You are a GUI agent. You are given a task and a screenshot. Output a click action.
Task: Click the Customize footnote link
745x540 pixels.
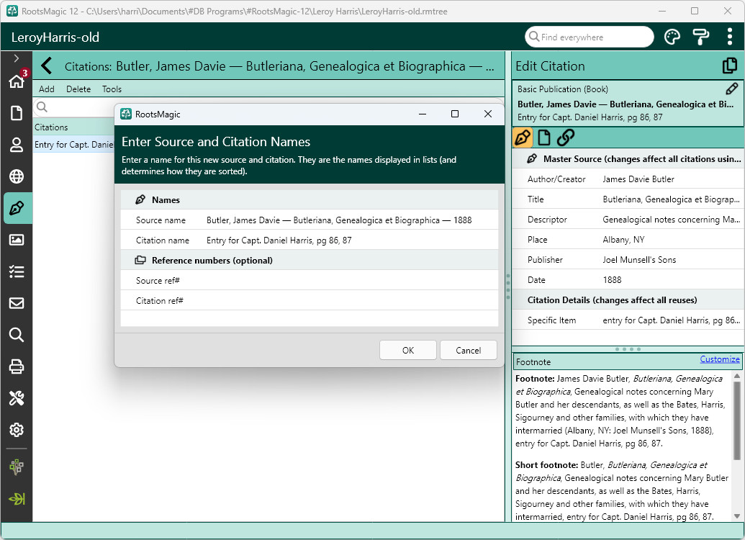click(x=719, y=359)
